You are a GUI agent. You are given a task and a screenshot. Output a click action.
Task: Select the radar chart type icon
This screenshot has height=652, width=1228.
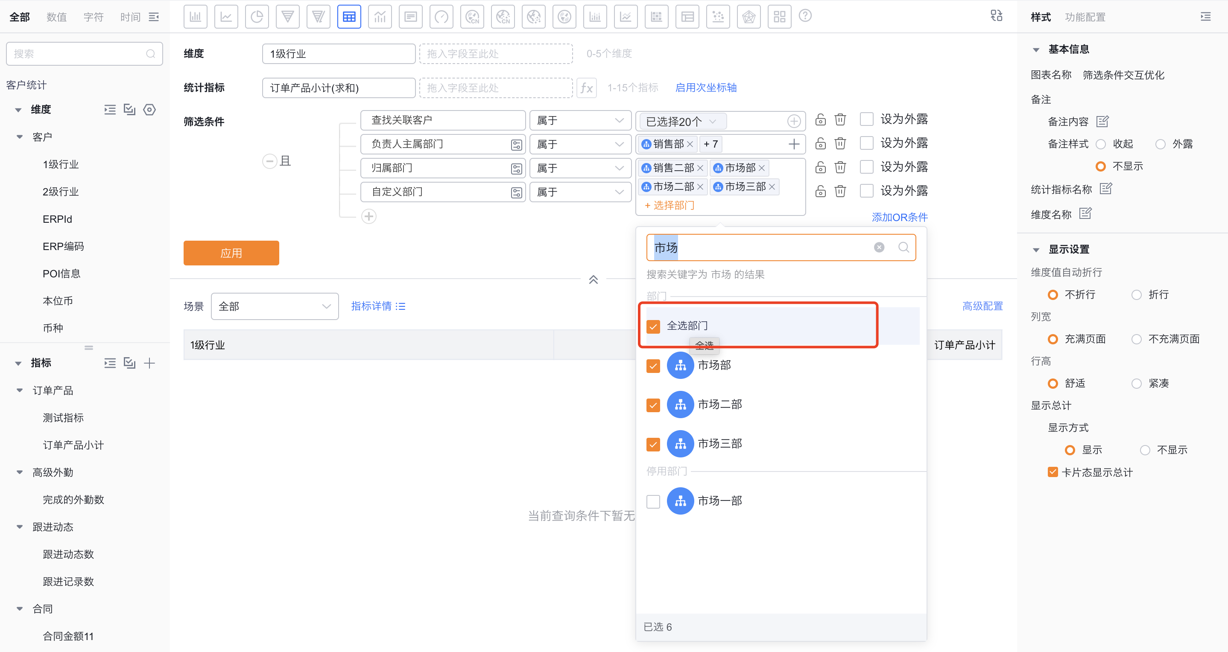(x=748, y=16)
